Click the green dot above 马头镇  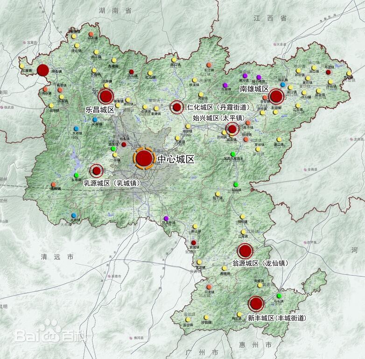(279, 296)
